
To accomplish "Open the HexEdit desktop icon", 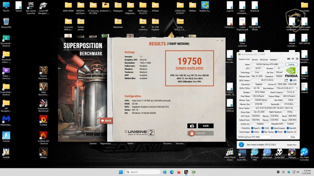I will [x=6, y=153].
